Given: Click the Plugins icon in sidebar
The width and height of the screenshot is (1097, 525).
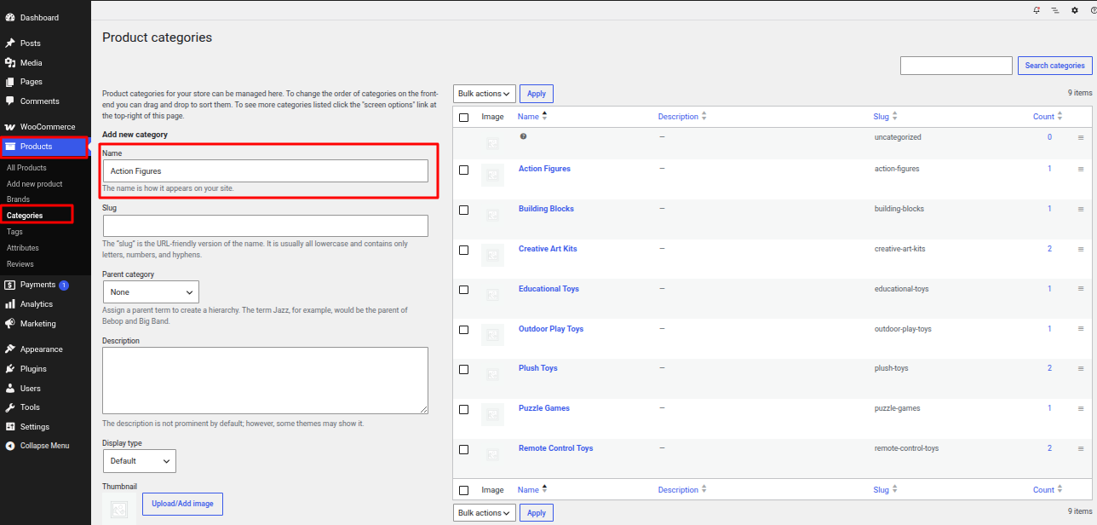Looking at the screenshot, I should click(10, 369).
